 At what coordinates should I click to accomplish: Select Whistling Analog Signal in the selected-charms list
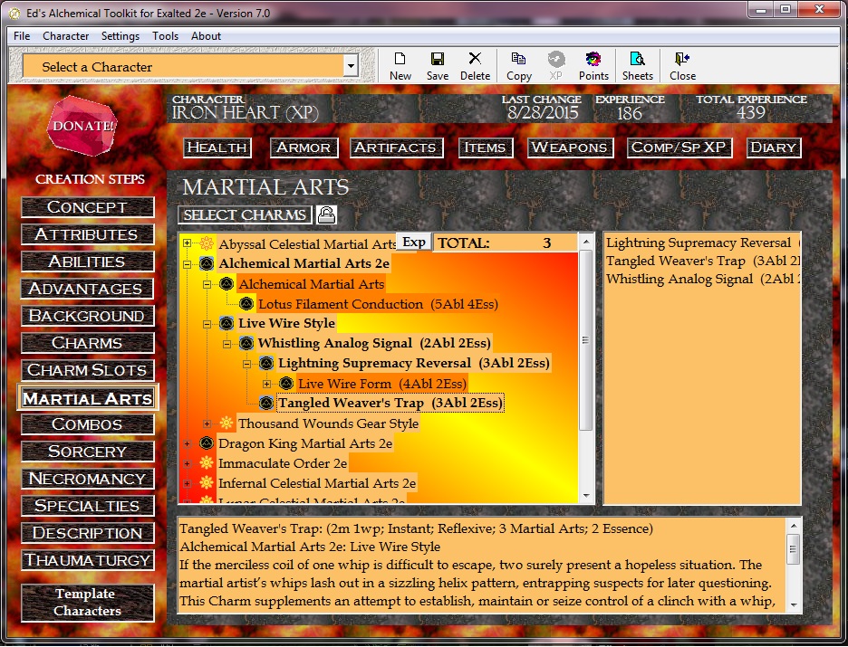[x=702, y=280]
